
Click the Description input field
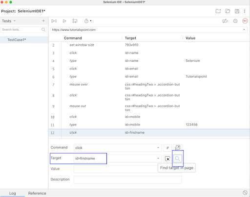(128, 179)
